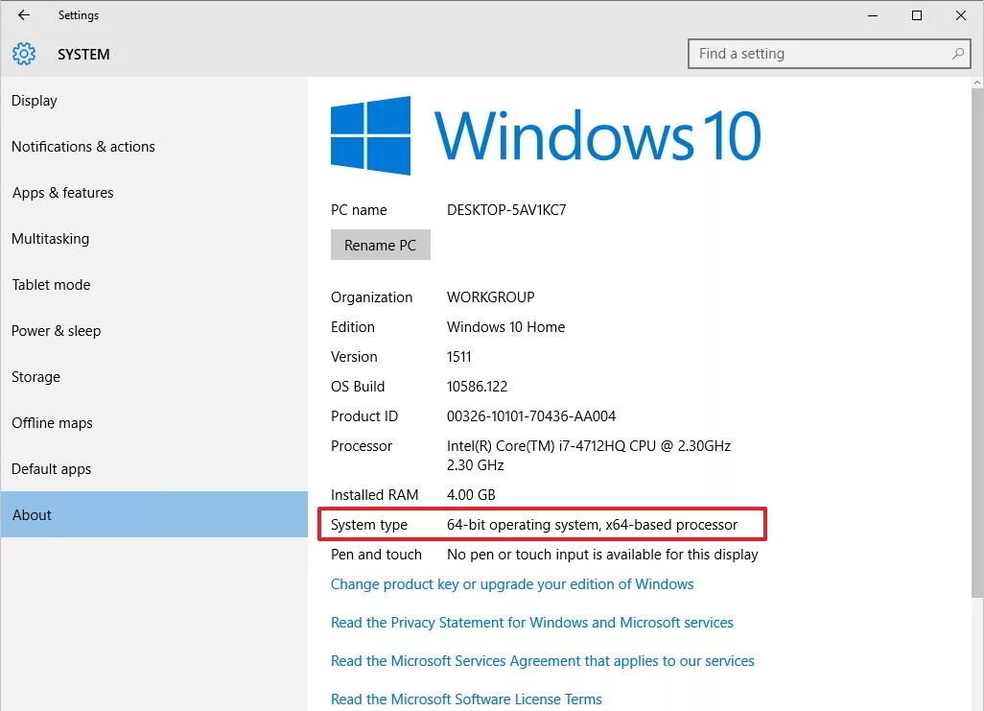Minimize the Settings window
Viewport: 984px width, 711px height.
click(873, 15)
